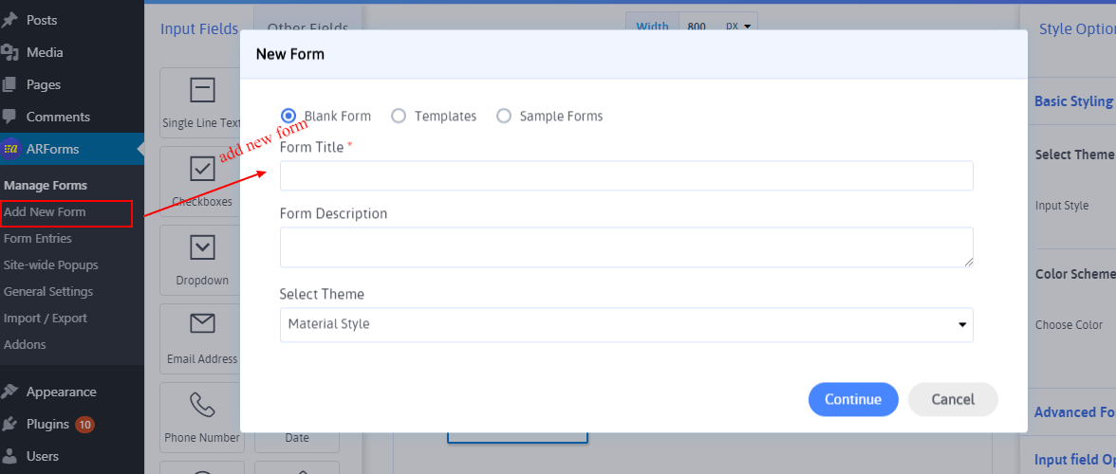Open the width unit px dropdown
This screenshot has width=1116, height=474.
click(x=737, y=27)
